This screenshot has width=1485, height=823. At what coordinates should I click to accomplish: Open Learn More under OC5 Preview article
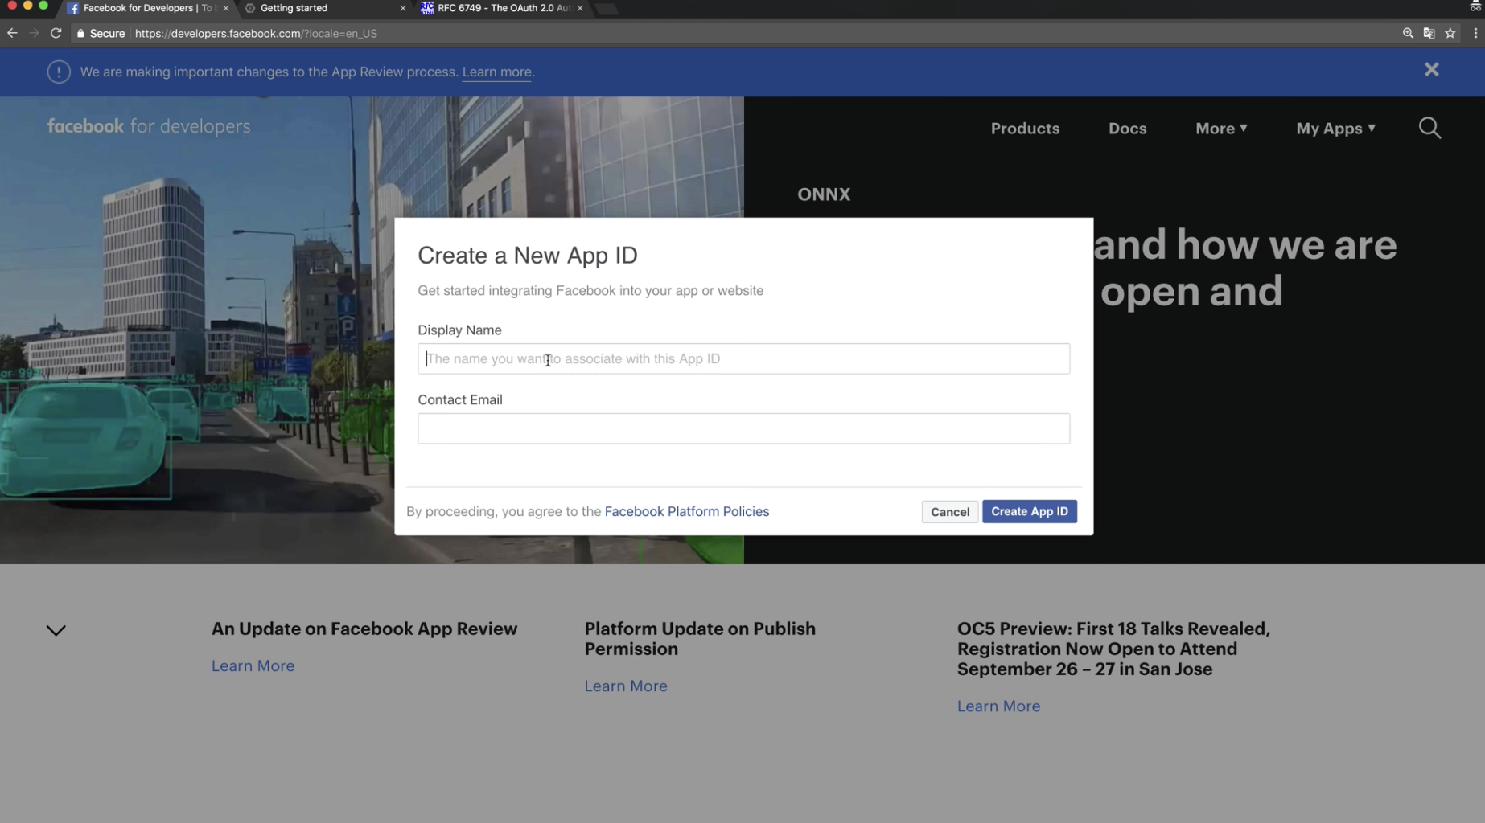click(x=998, y=706)
